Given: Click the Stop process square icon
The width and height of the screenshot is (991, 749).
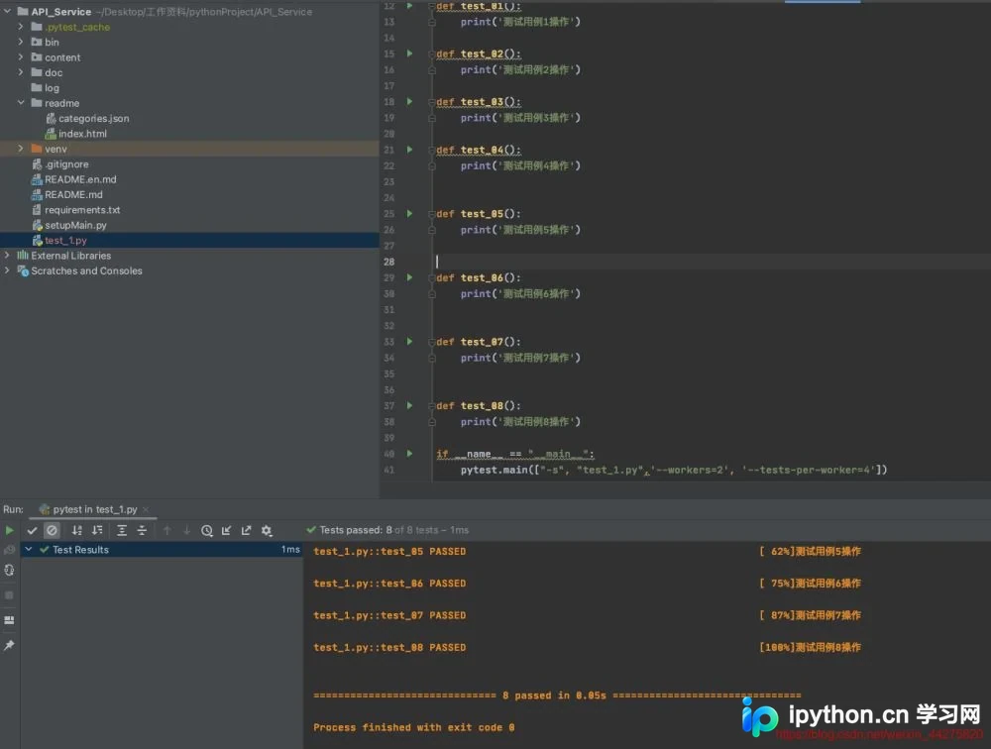Looking at the screenshot, I should click(x=9, y=594).
